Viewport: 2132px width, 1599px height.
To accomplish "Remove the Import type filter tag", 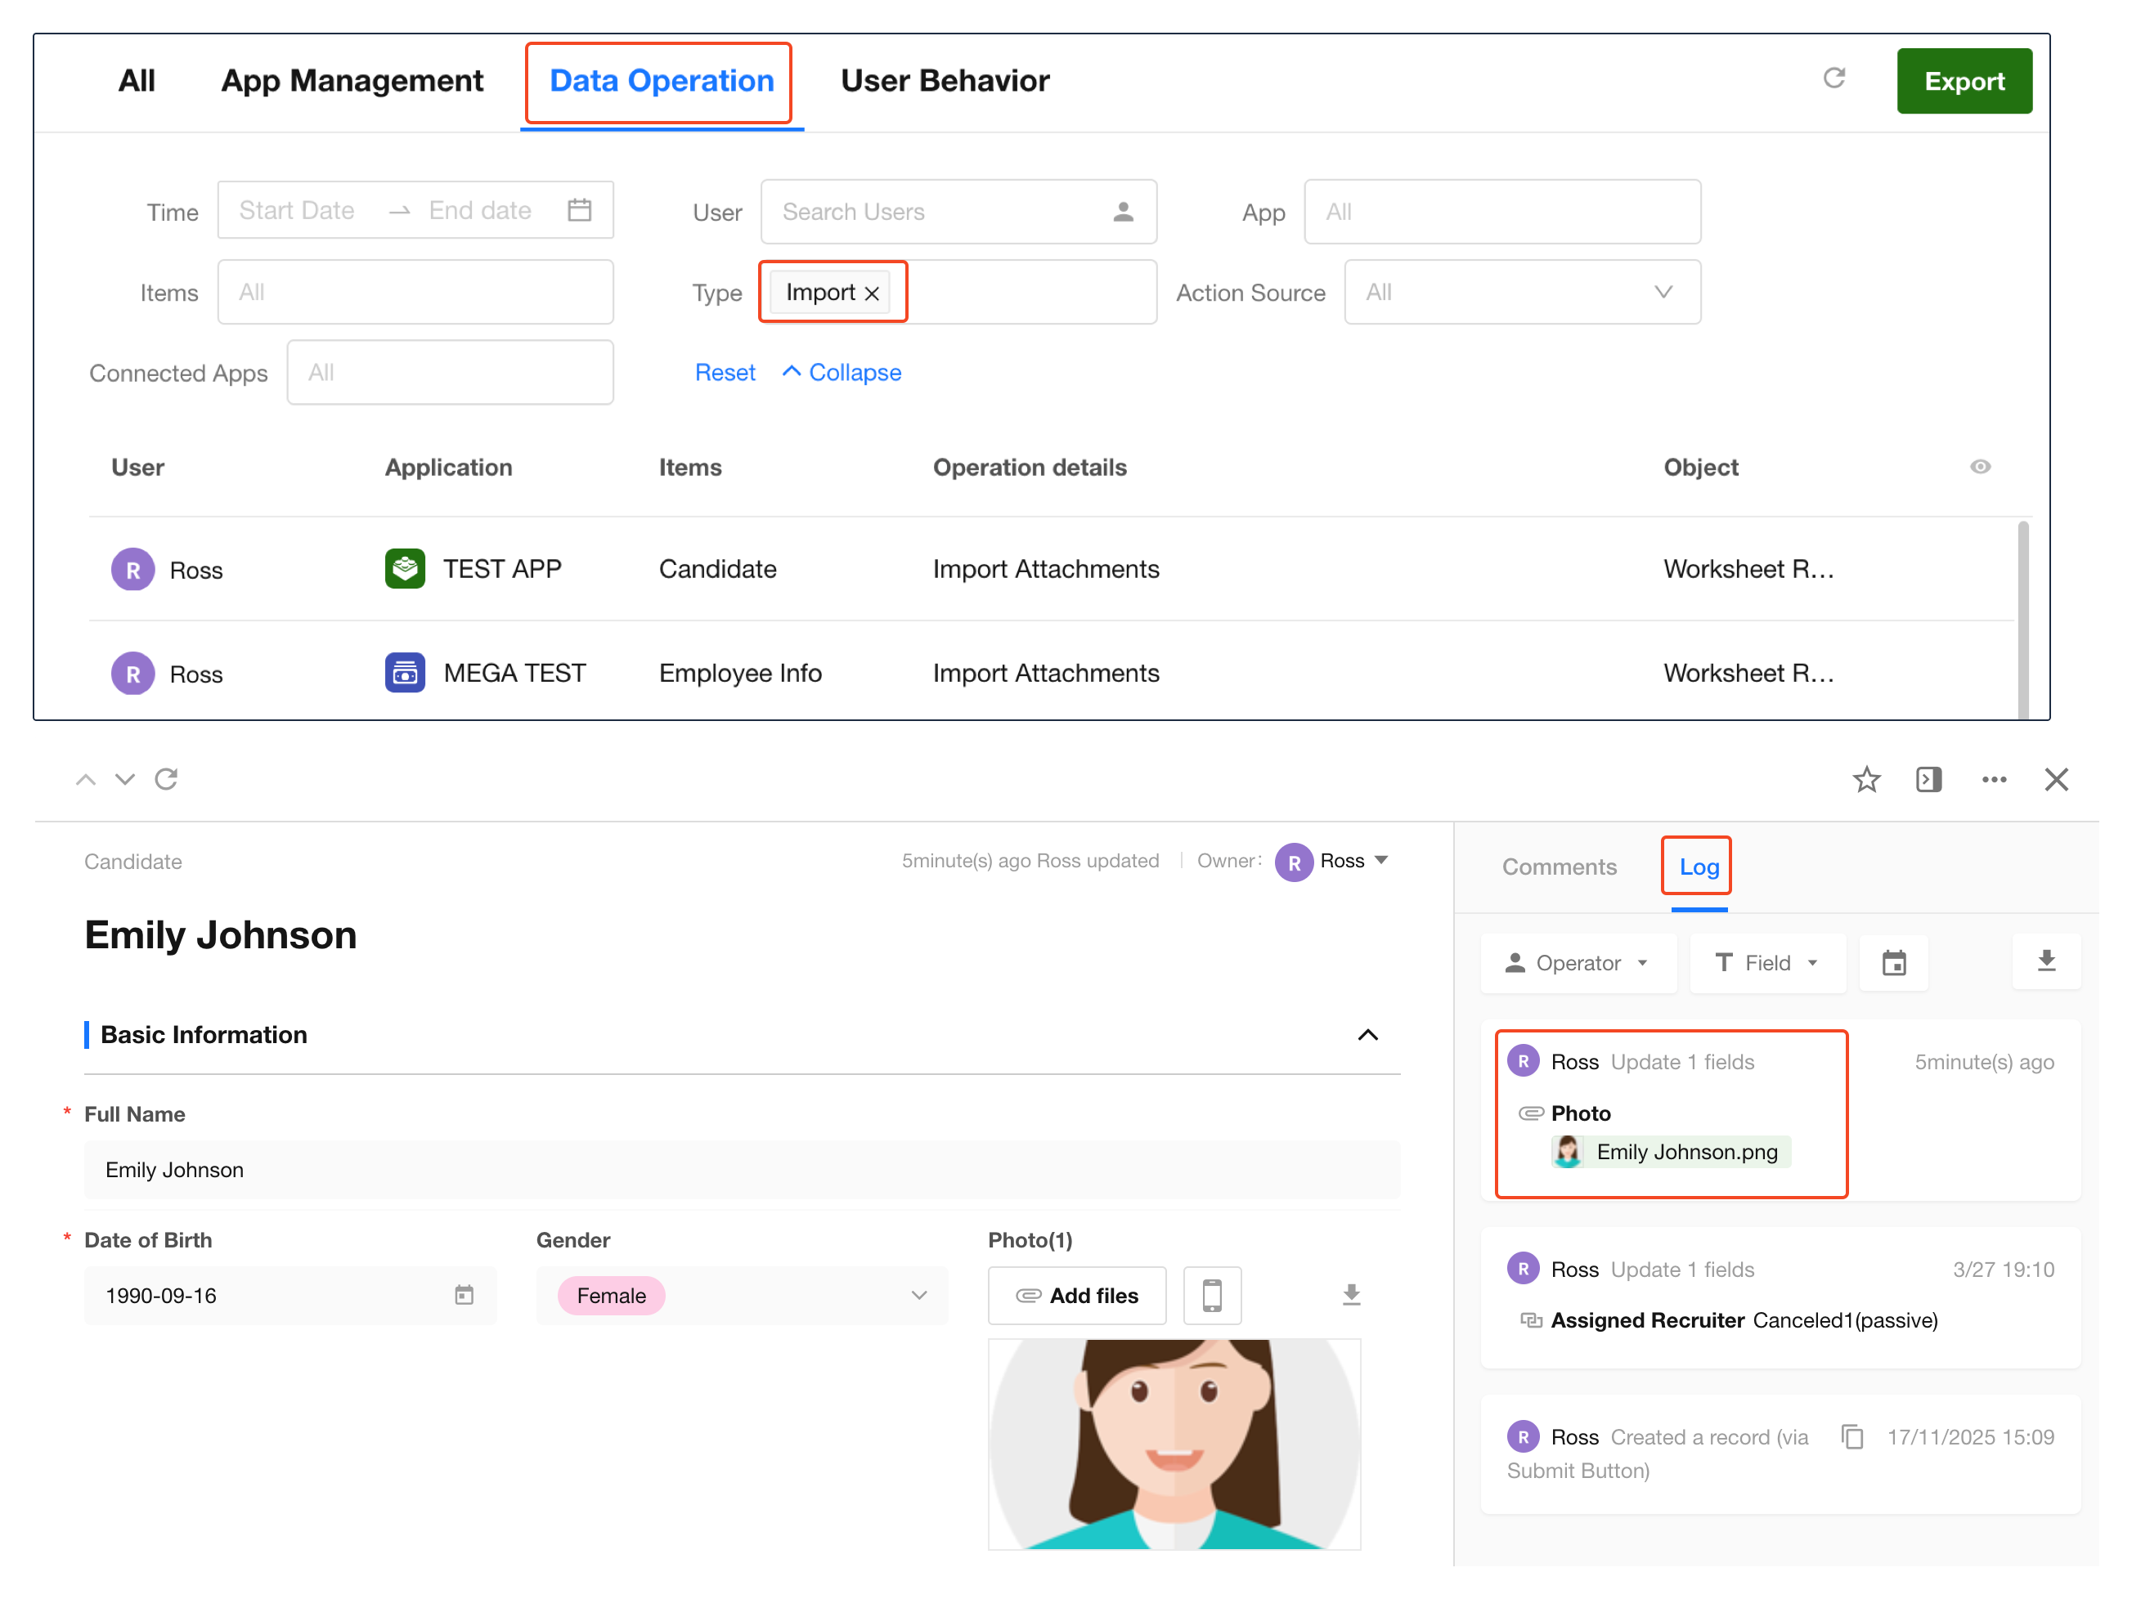I will pyautogui.click(x=871, y=293).
